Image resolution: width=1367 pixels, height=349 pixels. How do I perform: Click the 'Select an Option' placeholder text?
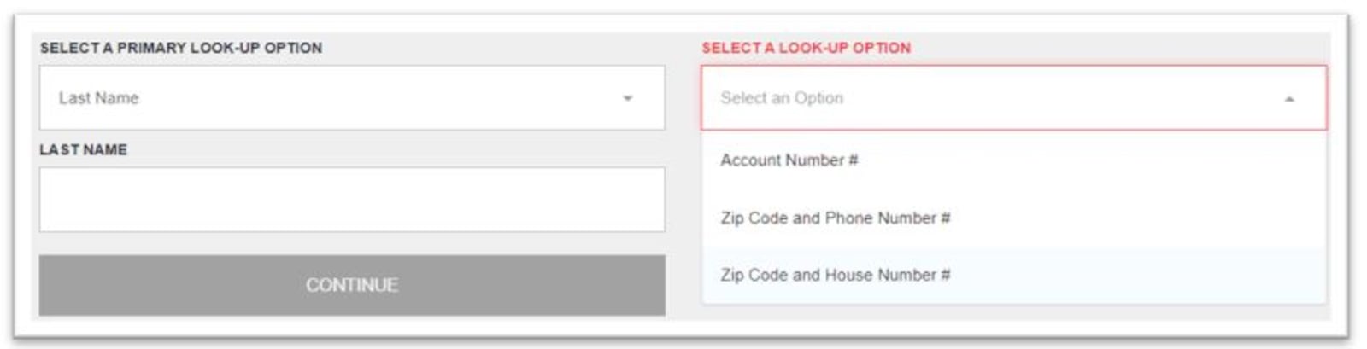click(x=781, y=98)
